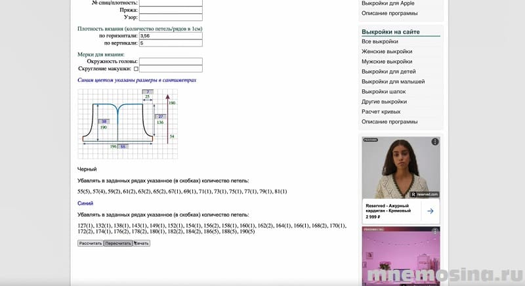
Task: Open the Выкройки для Apple link
Action: [388, 3]
